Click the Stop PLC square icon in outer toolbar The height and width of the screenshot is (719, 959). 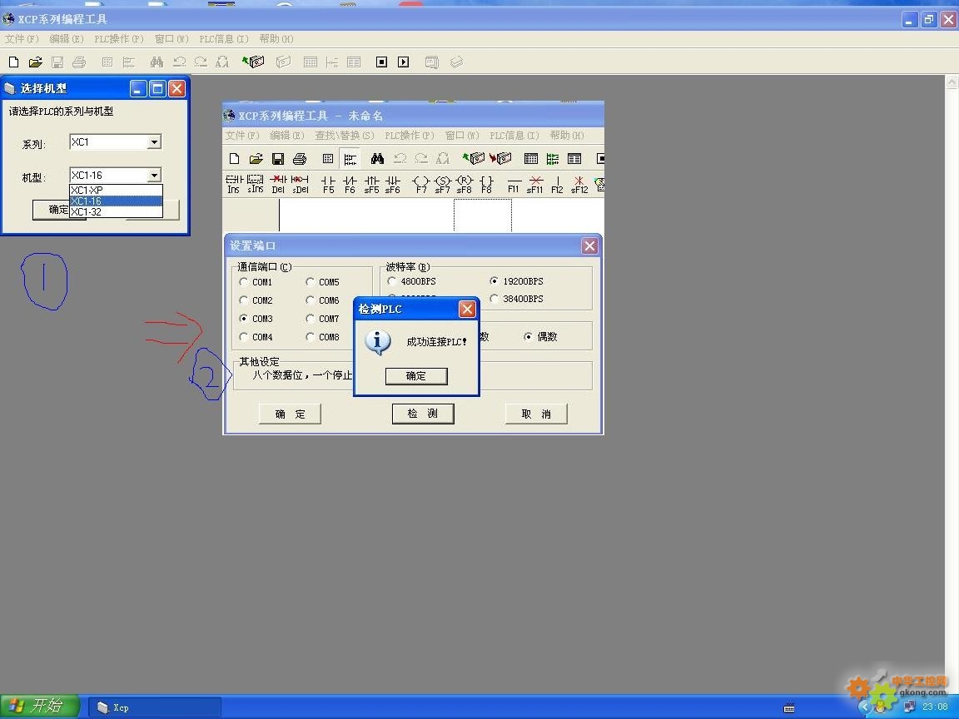(x=381, y=62)
